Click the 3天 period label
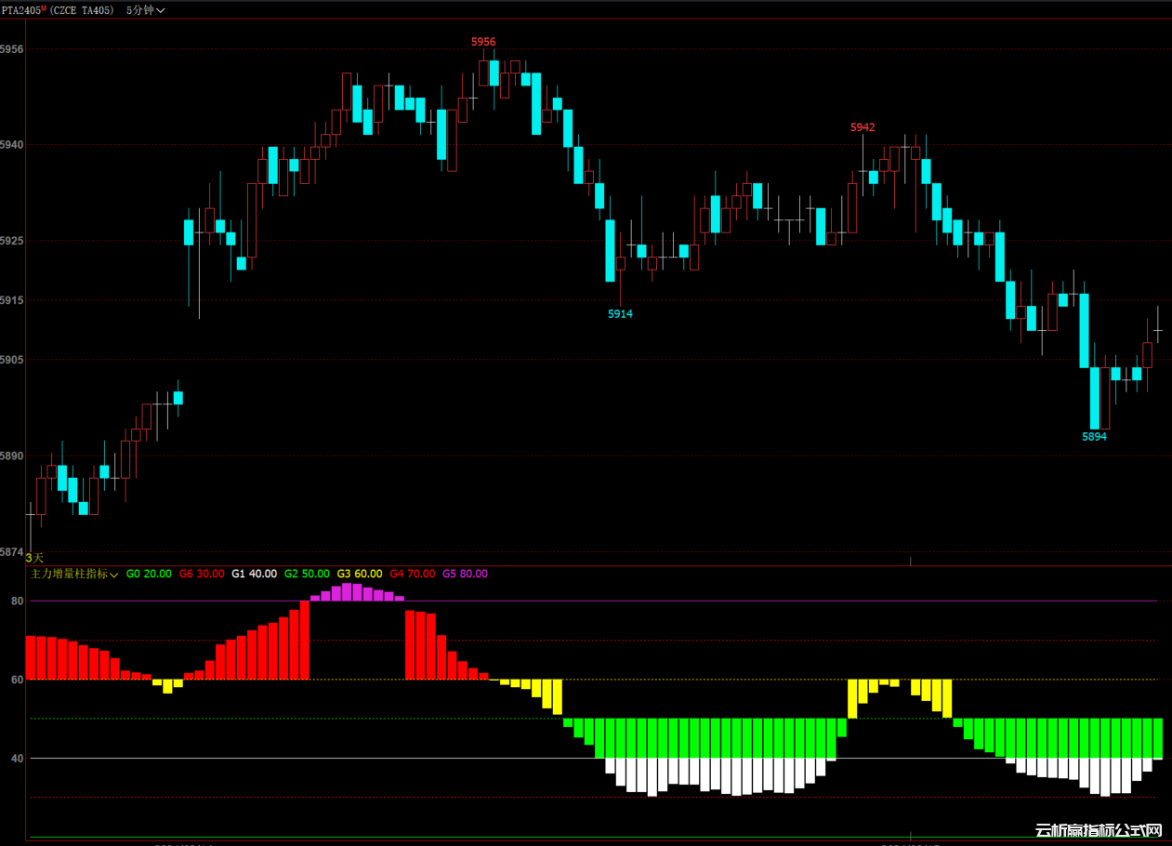Screen dimensions: 1172x846 point(34,558)
